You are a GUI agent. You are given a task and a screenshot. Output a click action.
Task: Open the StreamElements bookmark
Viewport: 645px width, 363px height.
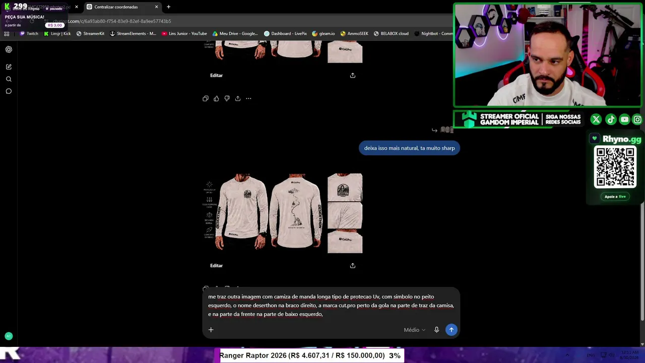click(x=133, y=34)
